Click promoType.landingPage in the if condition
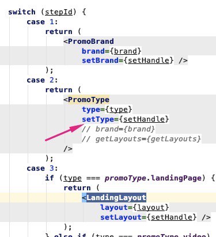 [153, 178]
